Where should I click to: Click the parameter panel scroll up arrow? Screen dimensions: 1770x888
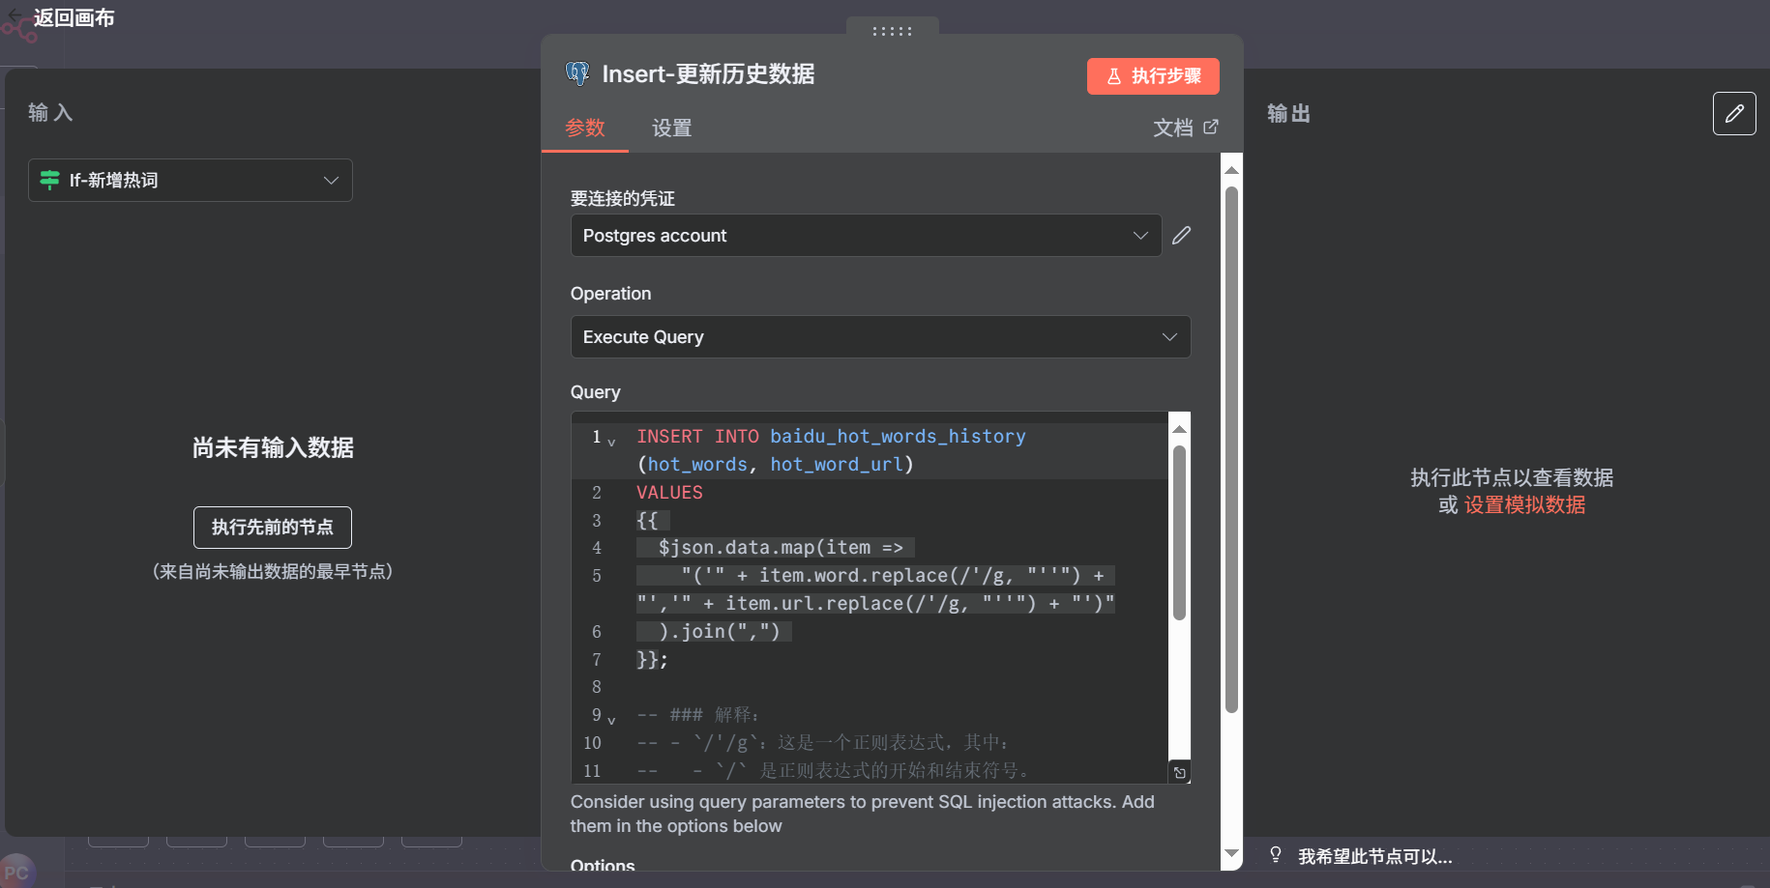pyautogui.click(x=1231, y=170)
